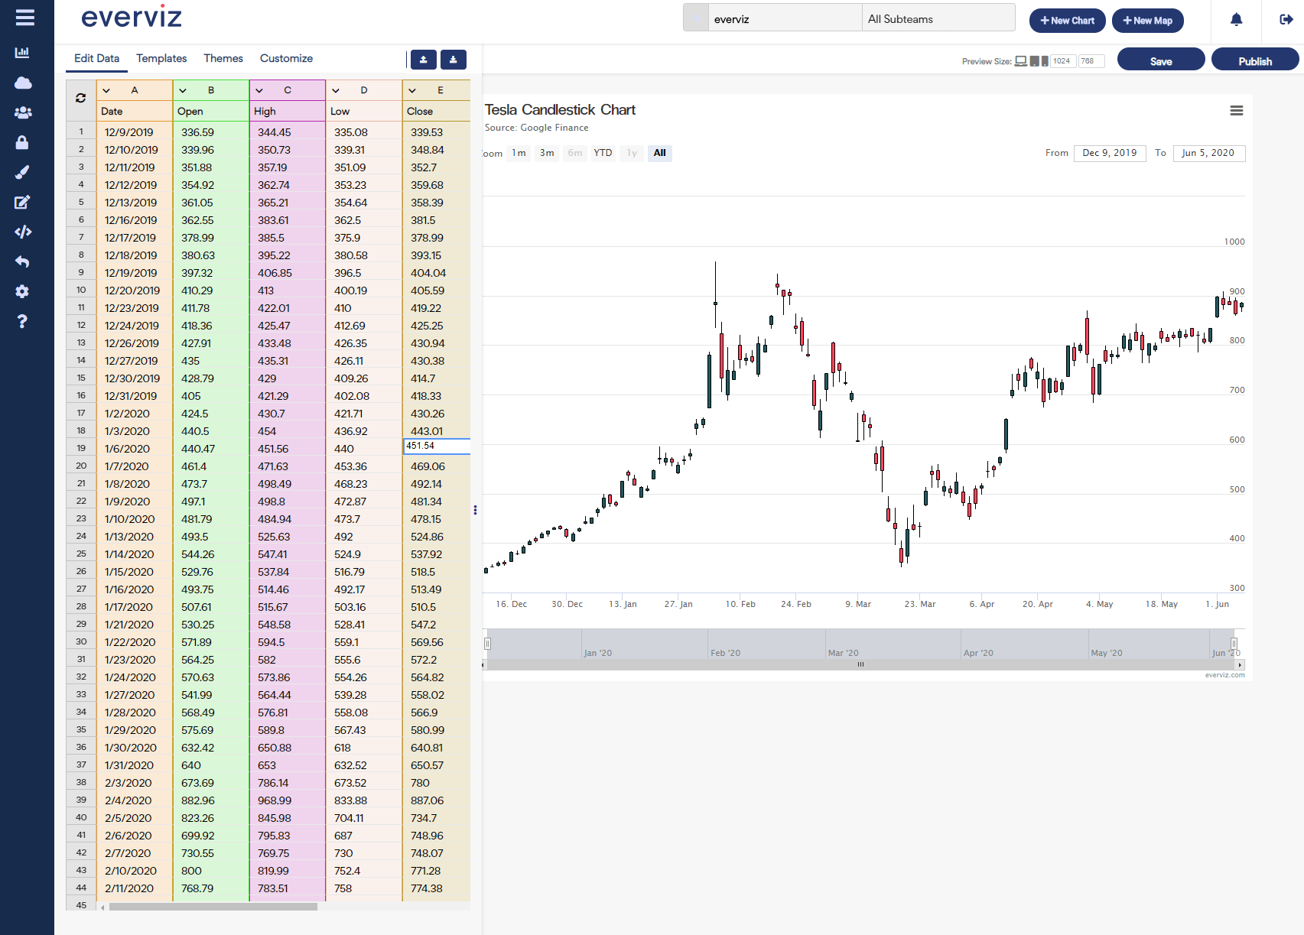This screenshot has width=1304, height=935.
Task: Click the notification bell icon
Action: click(x=1237, y=21)
